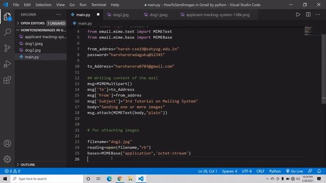
Task: Click the 1 UNSAVED badge
Action: [x=57, y=23]
